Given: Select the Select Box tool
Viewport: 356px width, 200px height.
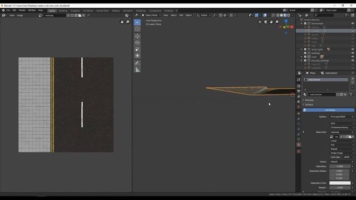Looking at the screenshot, I should coord(137,22).
